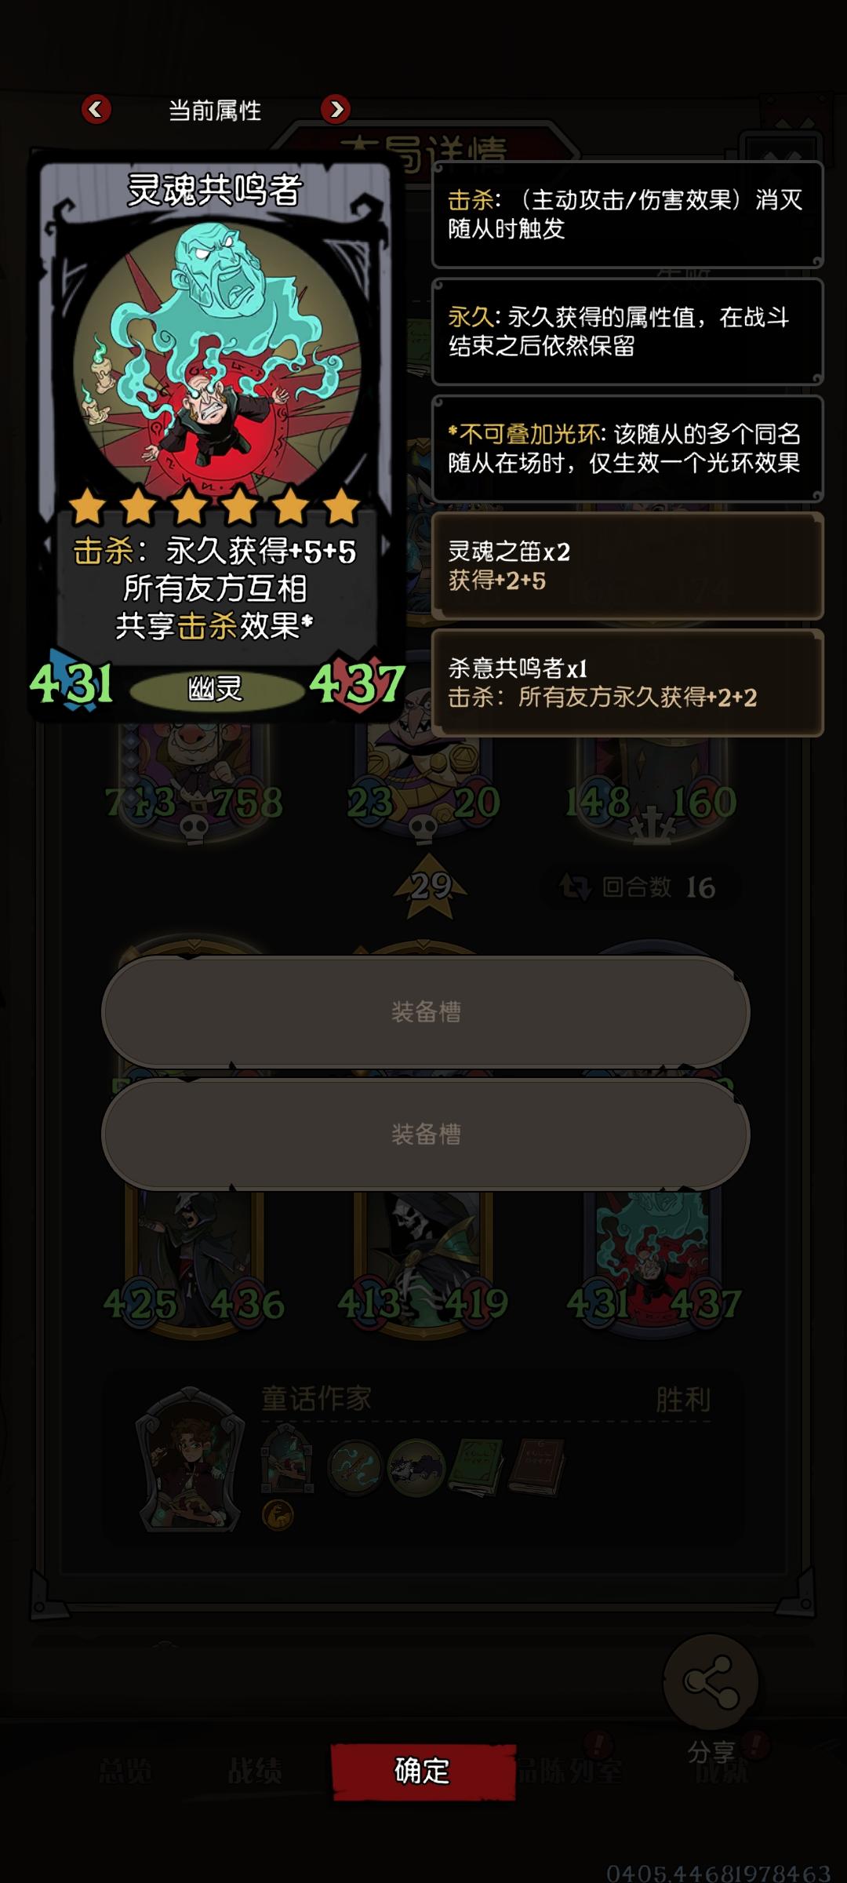Open the 杀意共鸣者x1 buff entry
The height and width of the screenshot is (1883, 847).
pyautogui.click(x=627, y=682)
